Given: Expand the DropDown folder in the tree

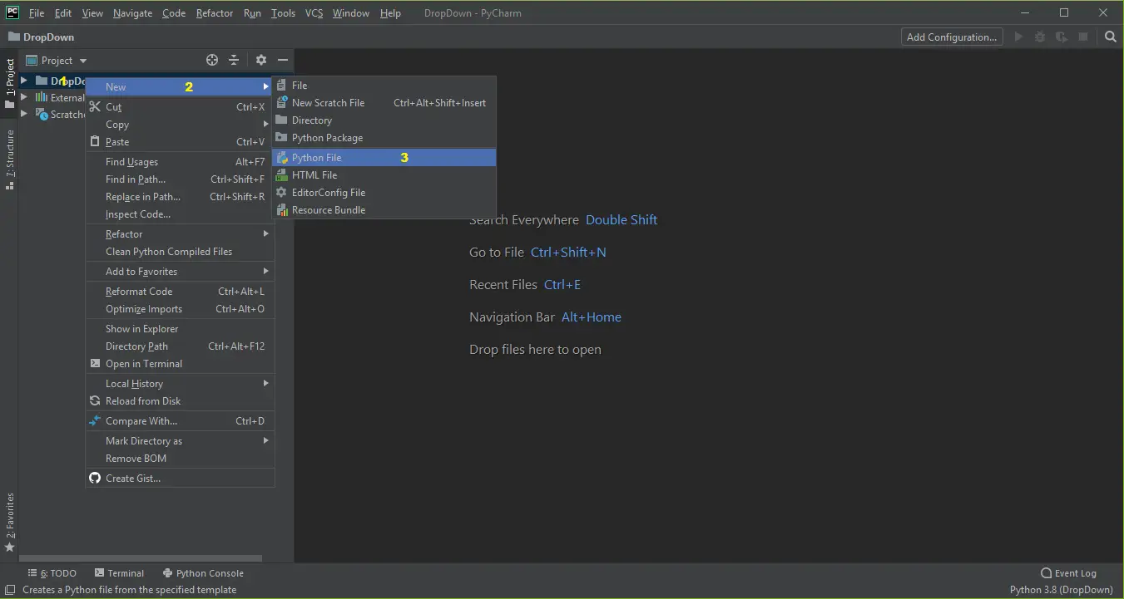Looking at the screenshot, I should point(23,80).
